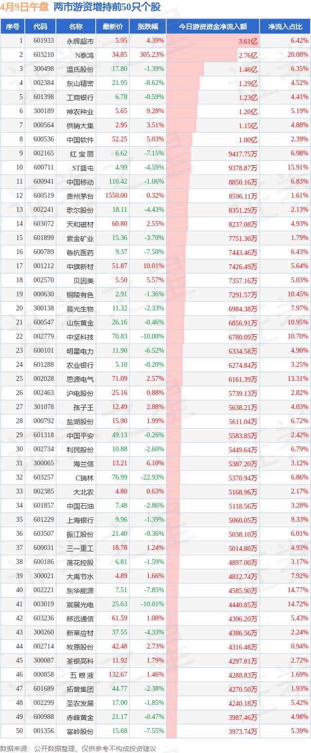Viewport: 311px width, 753px height.
Task: Click the 代码 column header
Action: coord(40,27)
